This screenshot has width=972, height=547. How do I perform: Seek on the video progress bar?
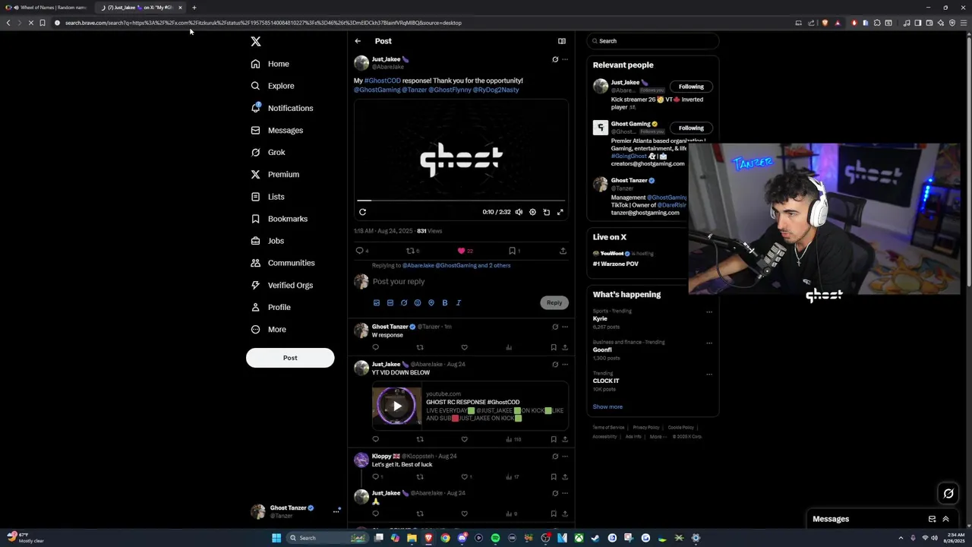tap(461, 201)
